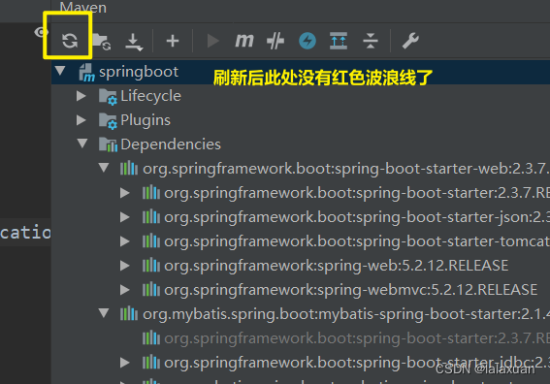
Task: Select the Lifecycle folder
Action: 150,96
